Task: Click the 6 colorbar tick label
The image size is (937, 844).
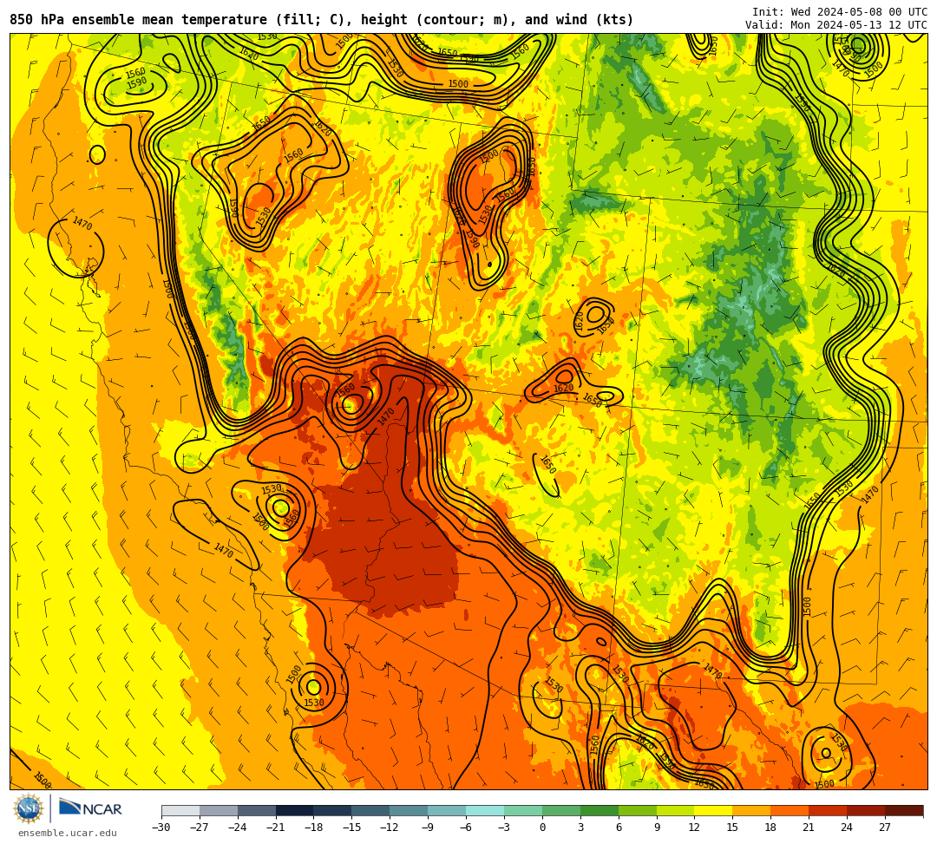Action: 619,828
